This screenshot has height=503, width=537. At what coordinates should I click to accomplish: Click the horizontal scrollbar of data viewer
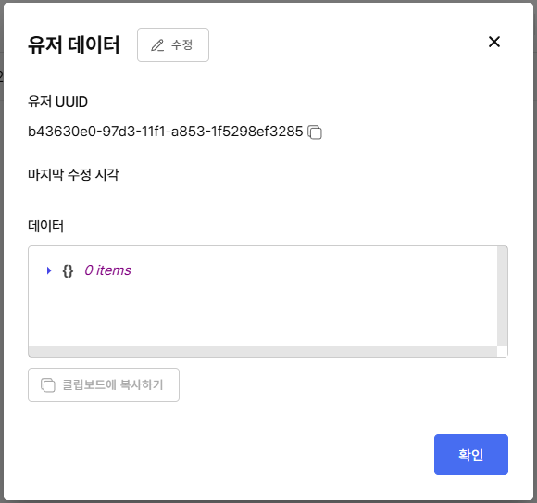point(263,351)
